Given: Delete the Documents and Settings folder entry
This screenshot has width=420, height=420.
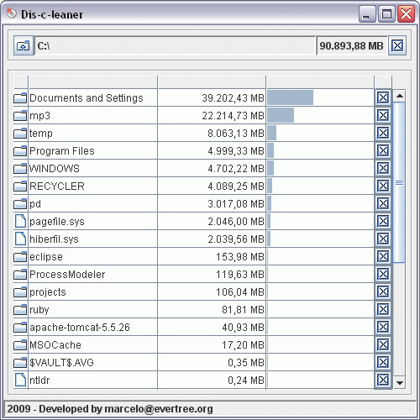Looking at the screenshot, I should coord(383,97).
